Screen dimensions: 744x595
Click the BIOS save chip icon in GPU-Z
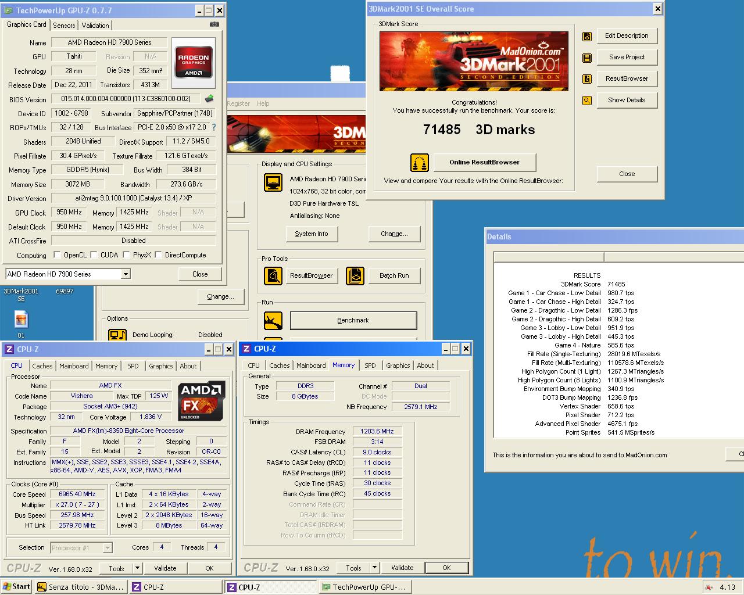pyautogui.click(x=209, y=99)
